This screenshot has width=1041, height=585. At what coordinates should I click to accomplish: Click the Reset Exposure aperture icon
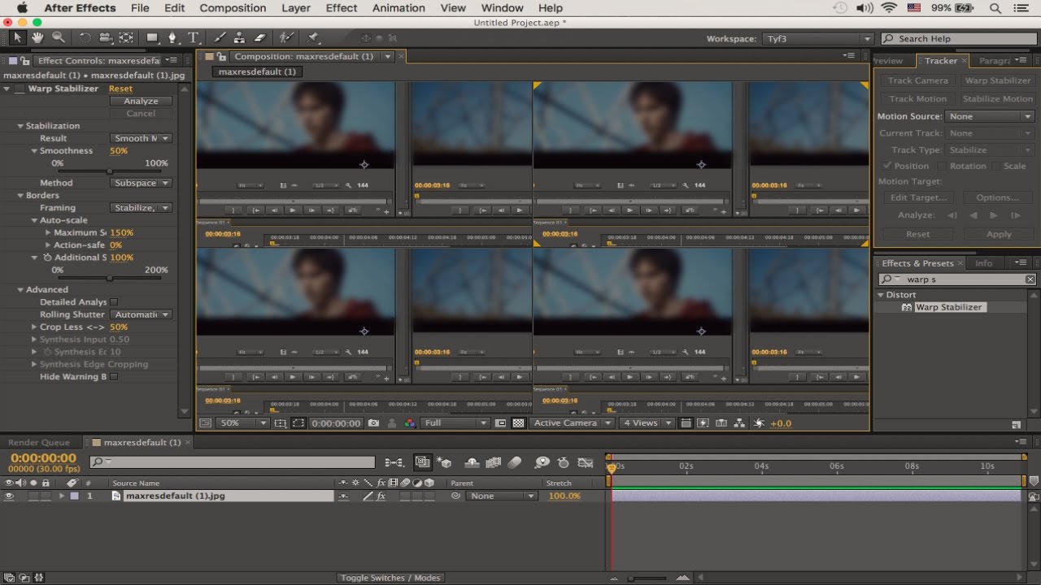(x=759, y=423)
